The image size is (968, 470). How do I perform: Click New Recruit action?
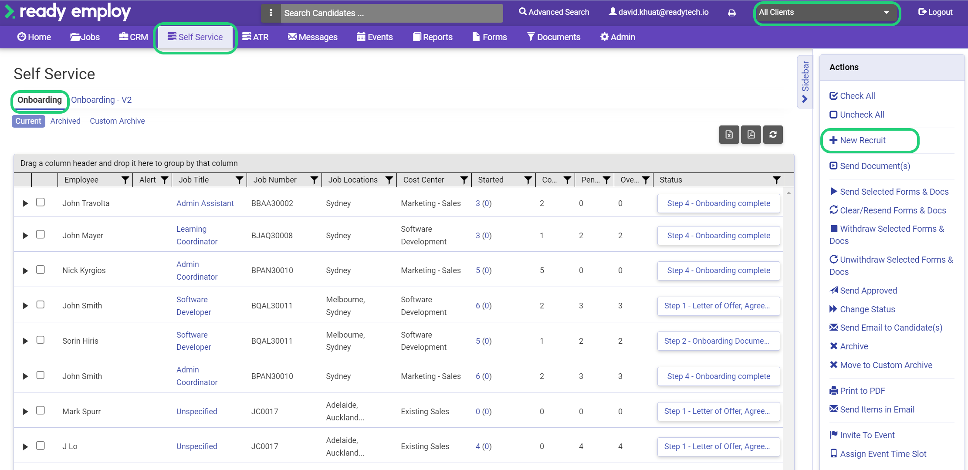(x=862, y=140)
